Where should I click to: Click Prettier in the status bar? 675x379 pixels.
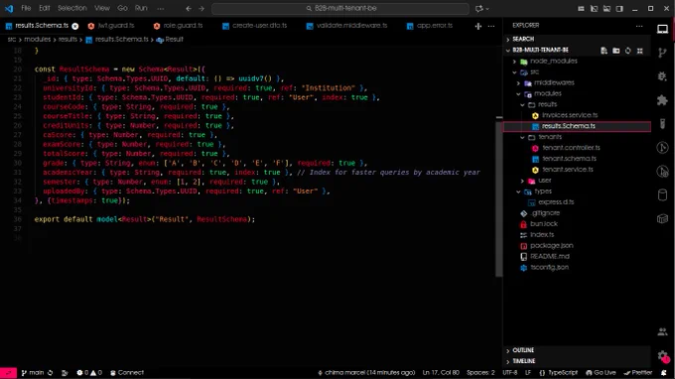pos(638,372)
